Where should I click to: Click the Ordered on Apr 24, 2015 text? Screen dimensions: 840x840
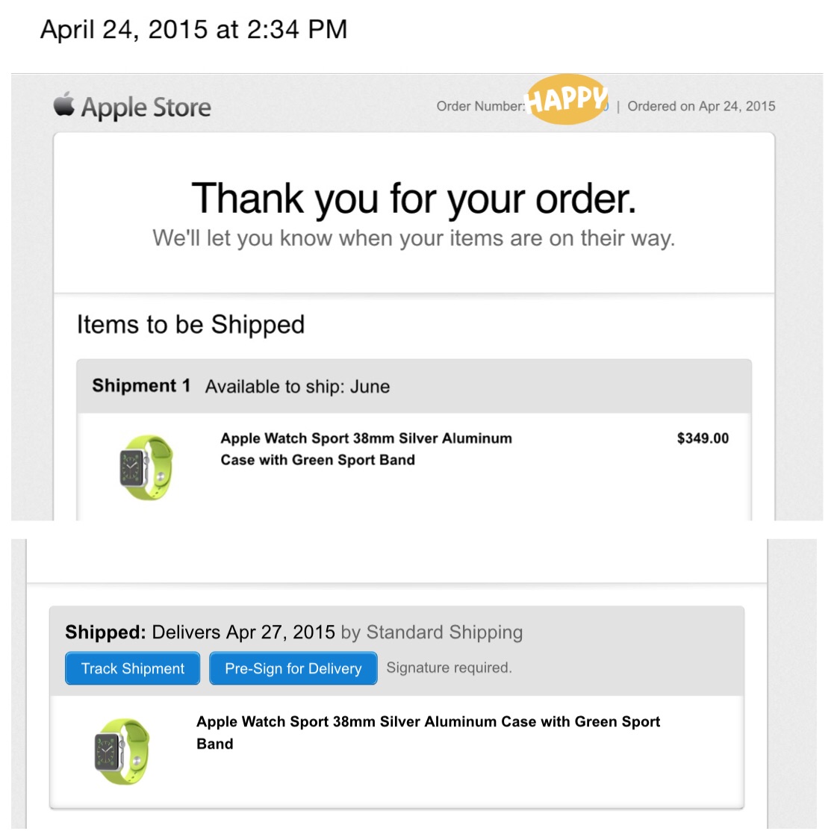pos(700,106)
